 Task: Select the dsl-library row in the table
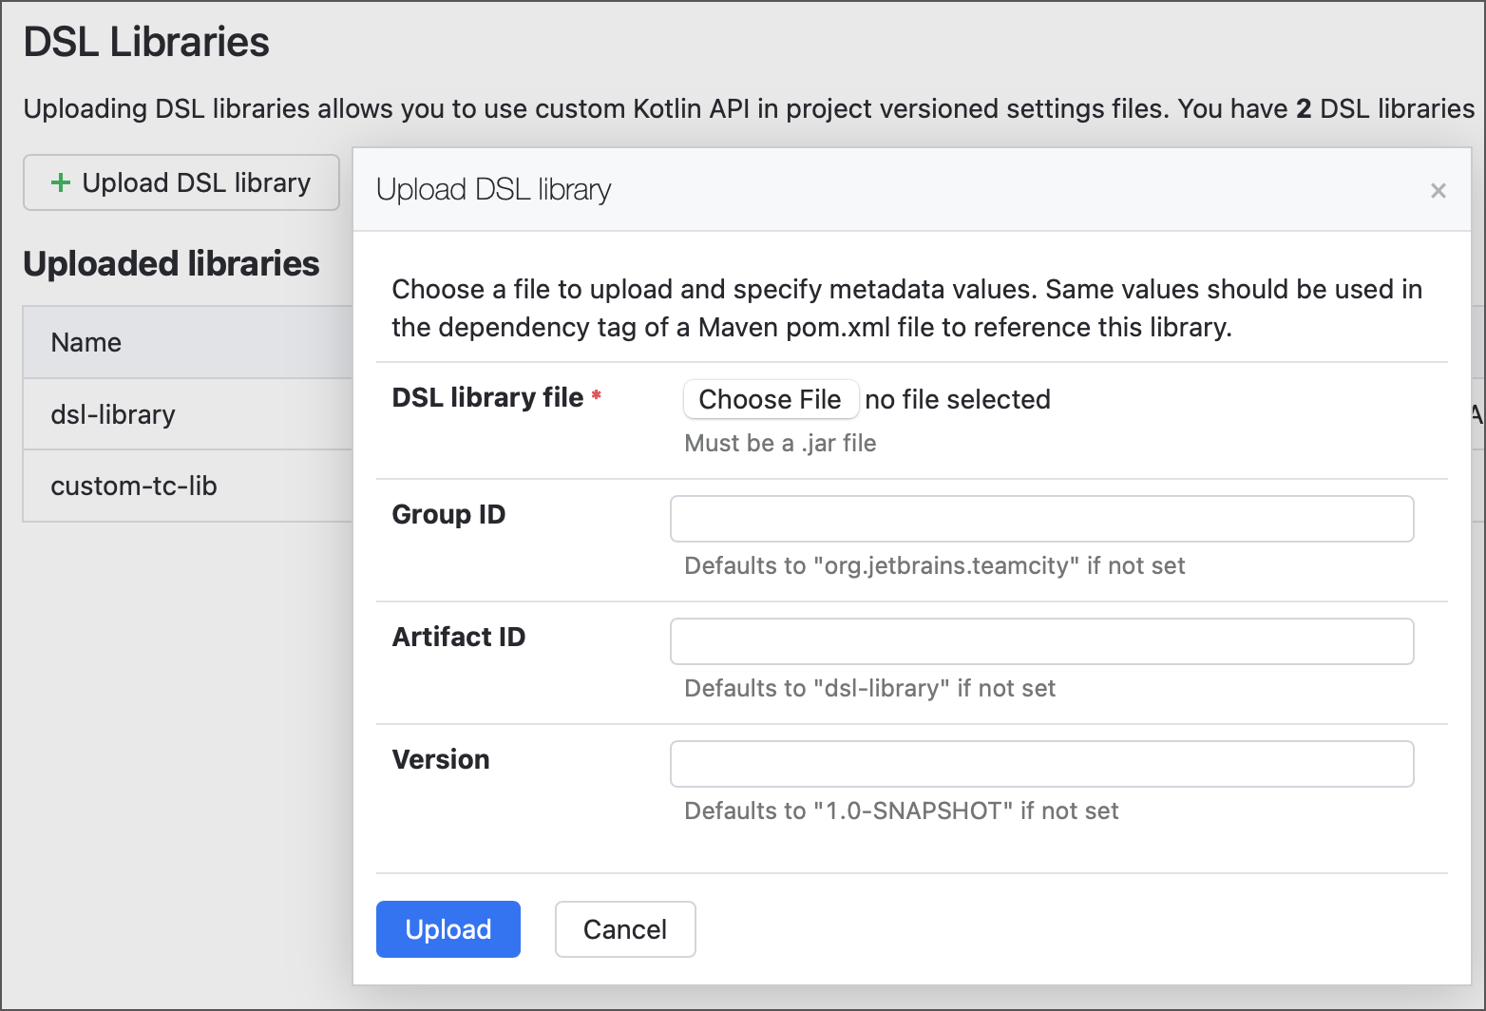click(x=113, y=414)
